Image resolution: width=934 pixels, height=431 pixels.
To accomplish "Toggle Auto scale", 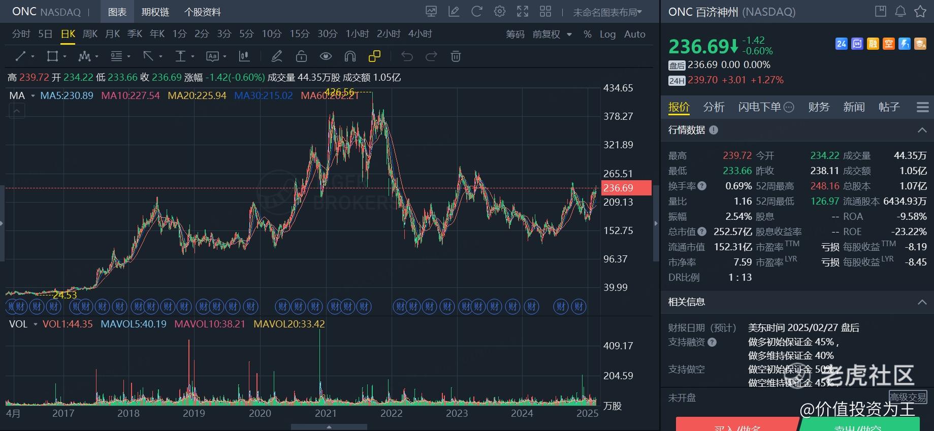I will 634,34.
